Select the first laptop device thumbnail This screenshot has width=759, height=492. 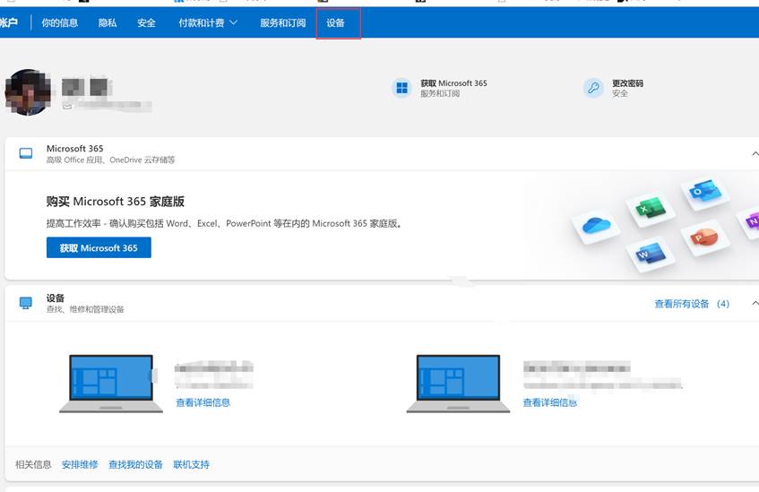click(104, 384)
